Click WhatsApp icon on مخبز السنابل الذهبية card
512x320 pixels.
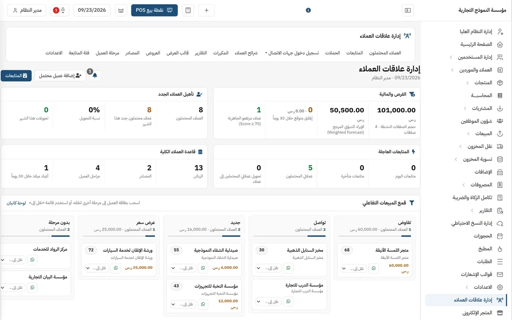coord(288,268)
